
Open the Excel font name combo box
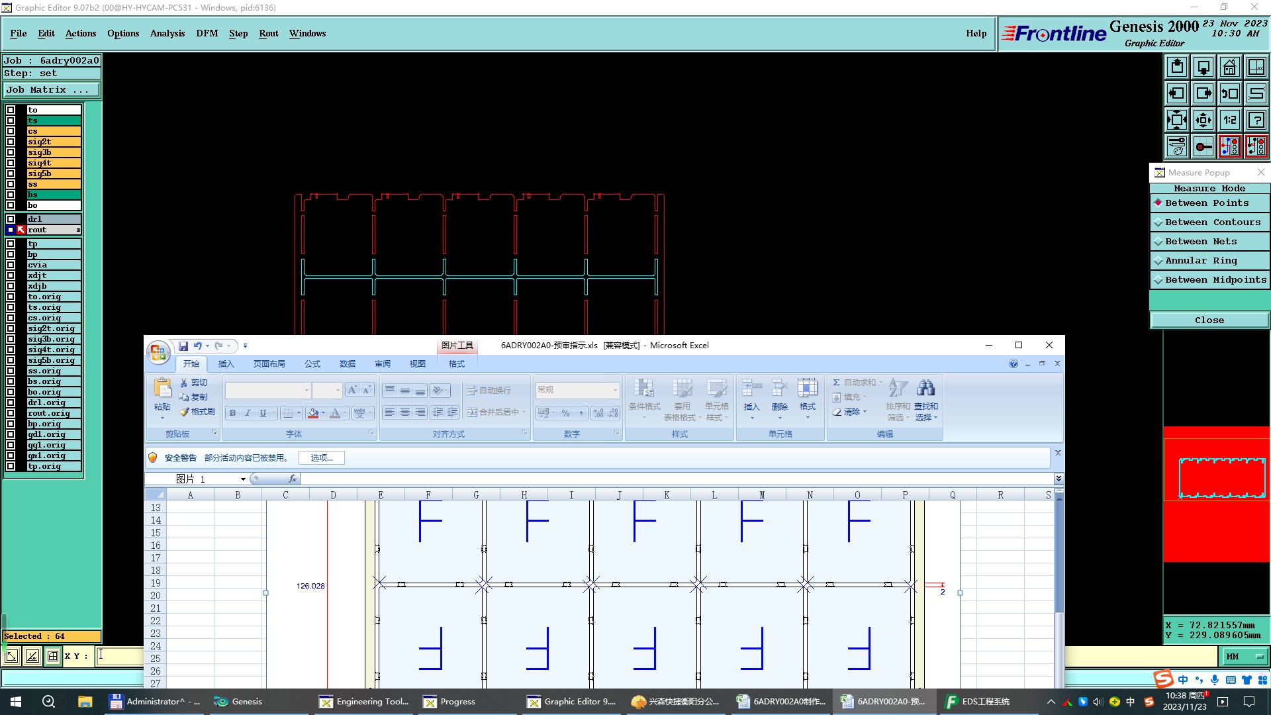(x=268, y=391)
